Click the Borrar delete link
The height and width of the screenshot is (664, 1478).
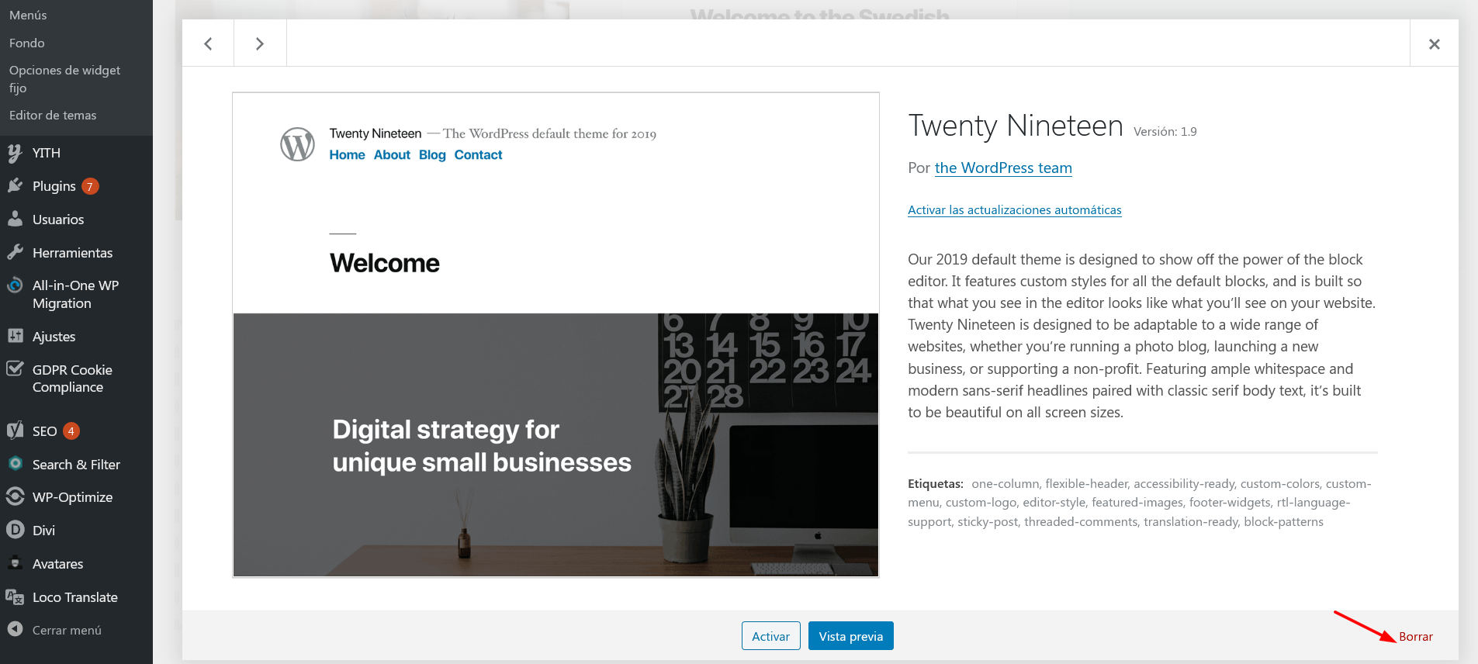[x=1415, y=636]
